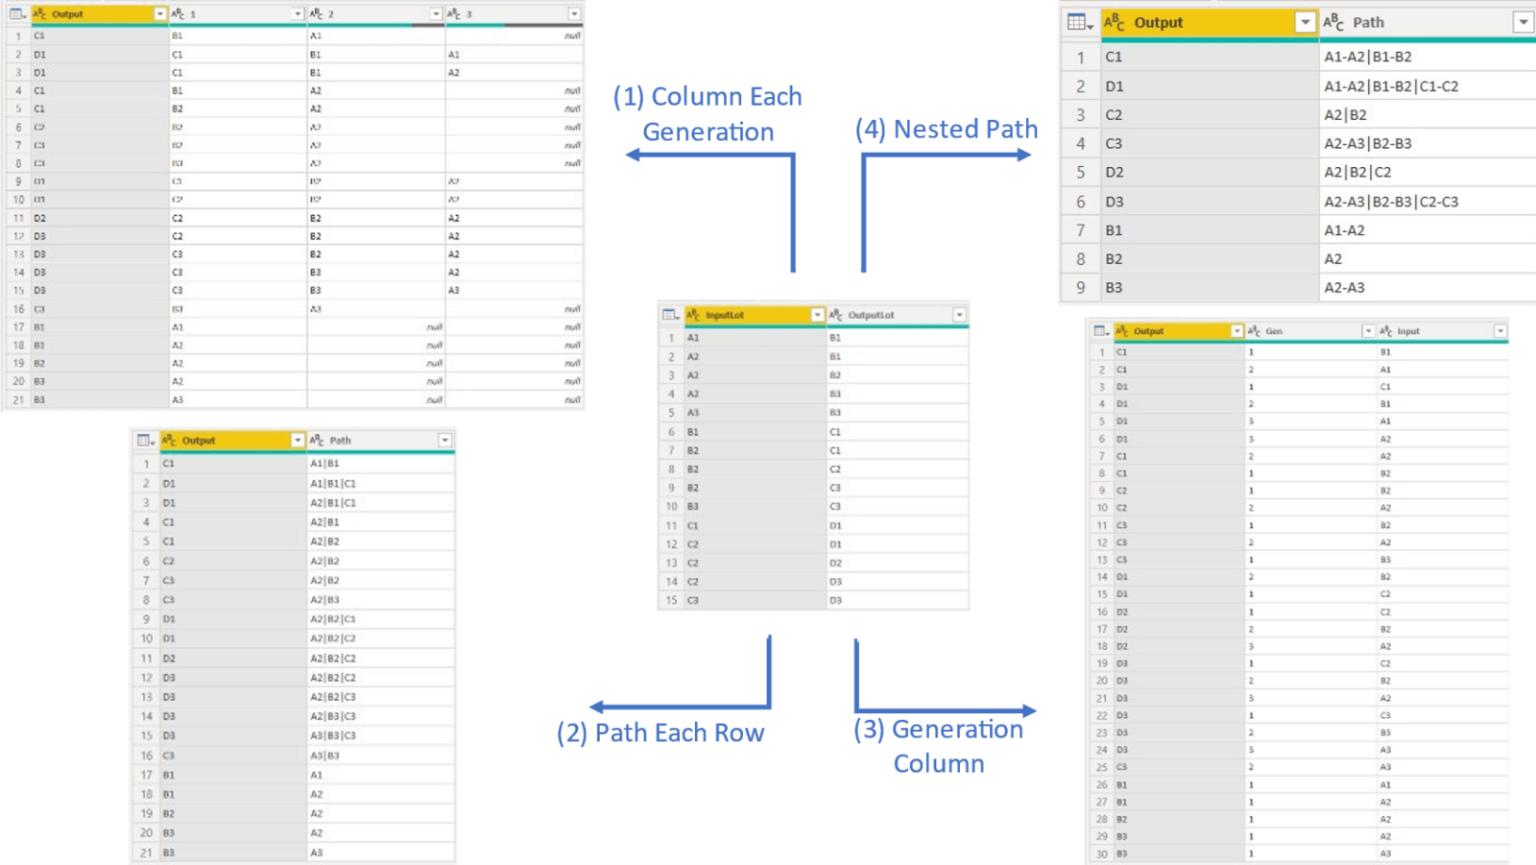Open the filter dropdown of column 3

pyautogui.click(x=574, y=14)
